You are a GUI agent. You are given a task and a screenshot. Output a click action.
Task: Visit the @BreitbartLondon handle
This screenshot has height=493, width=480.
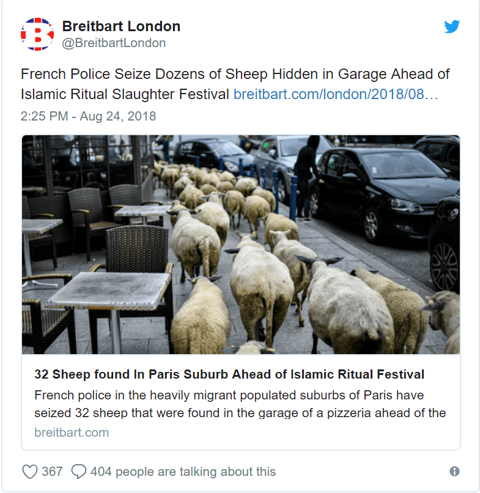[114, 43]
